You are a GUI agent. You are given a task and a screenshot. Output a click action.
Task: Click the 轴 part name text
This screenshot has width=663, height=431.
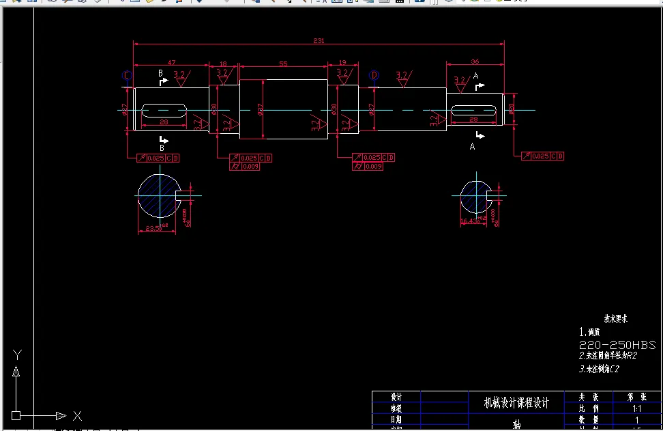(x=517, y=424)
